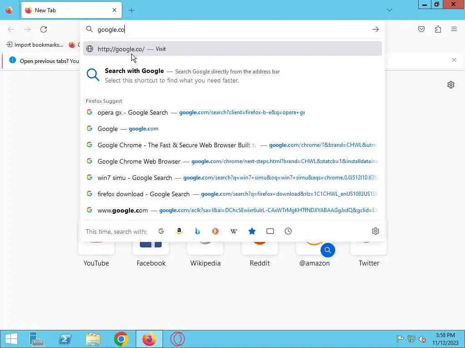Viewport: 465px width, 348px height.
Task: Click the Firefox taskbar icon
Action: pos(149,339)
